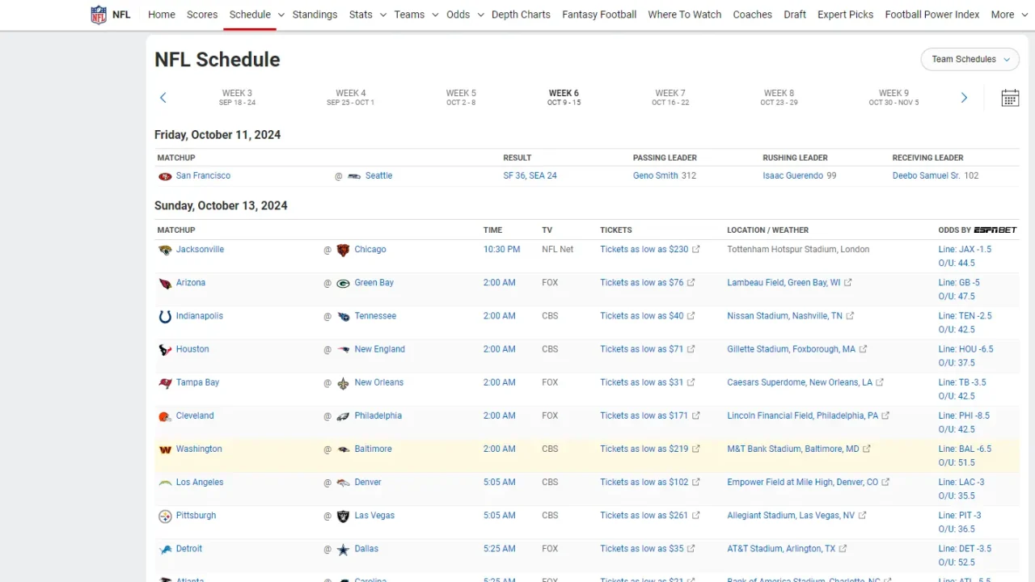
Task: Open the 10:30 PM Jacksonville game time
Action: coord(501,250)
